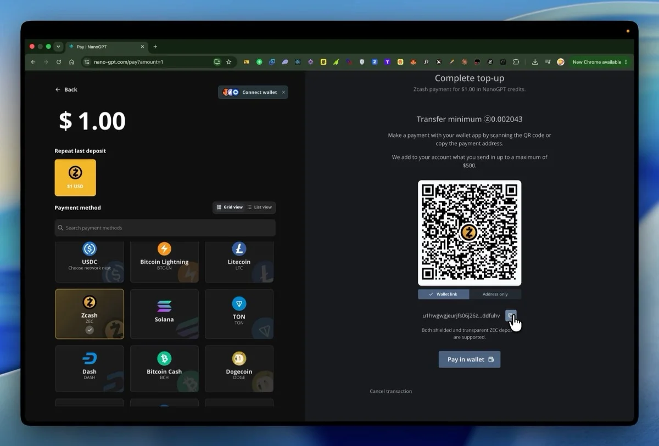Click the blue Z extension icon
Viewport: 659px width, 446px height.
[x=375, y=62]
